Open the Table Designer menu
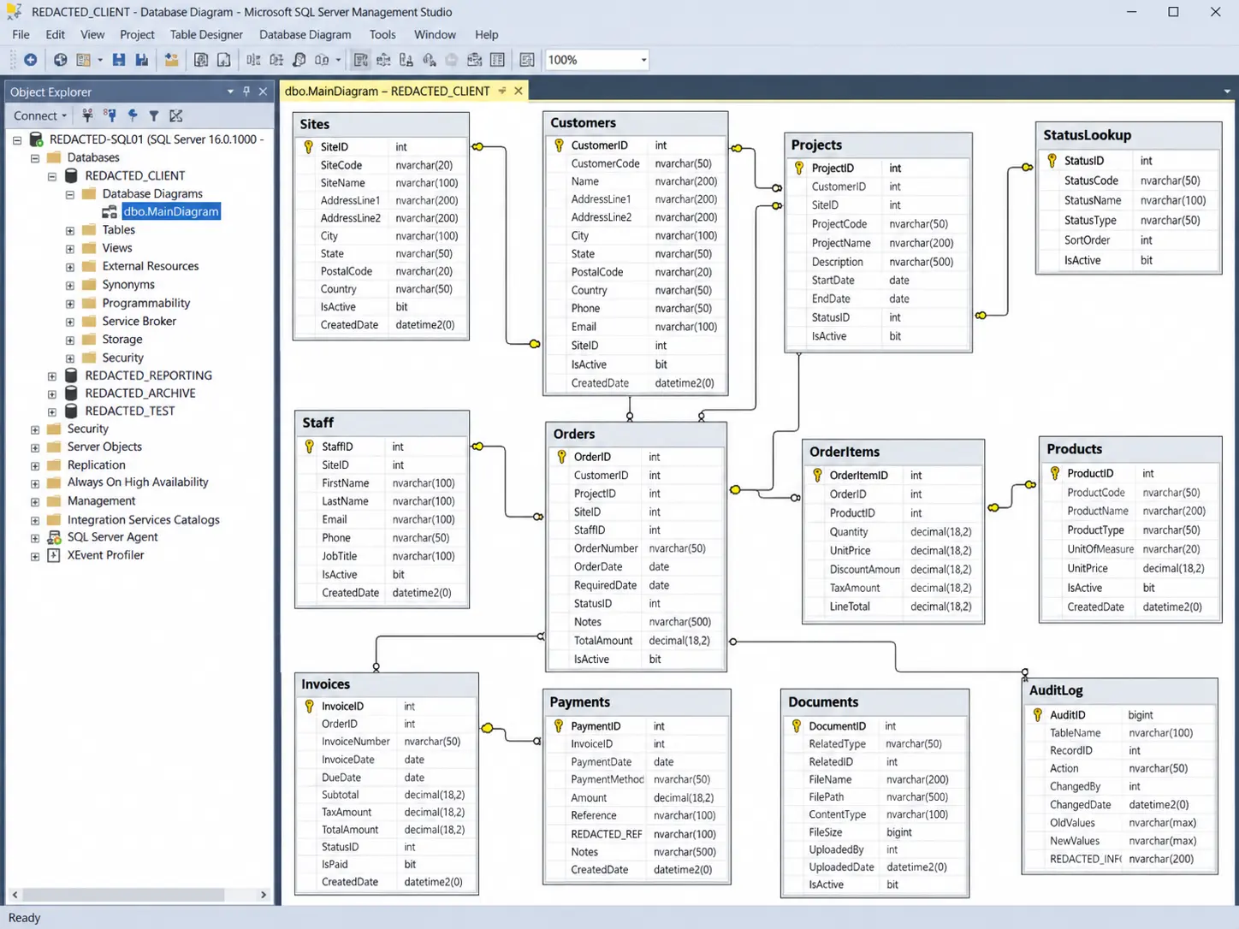Screen dimensions: 1239x929 pos(206,34)
